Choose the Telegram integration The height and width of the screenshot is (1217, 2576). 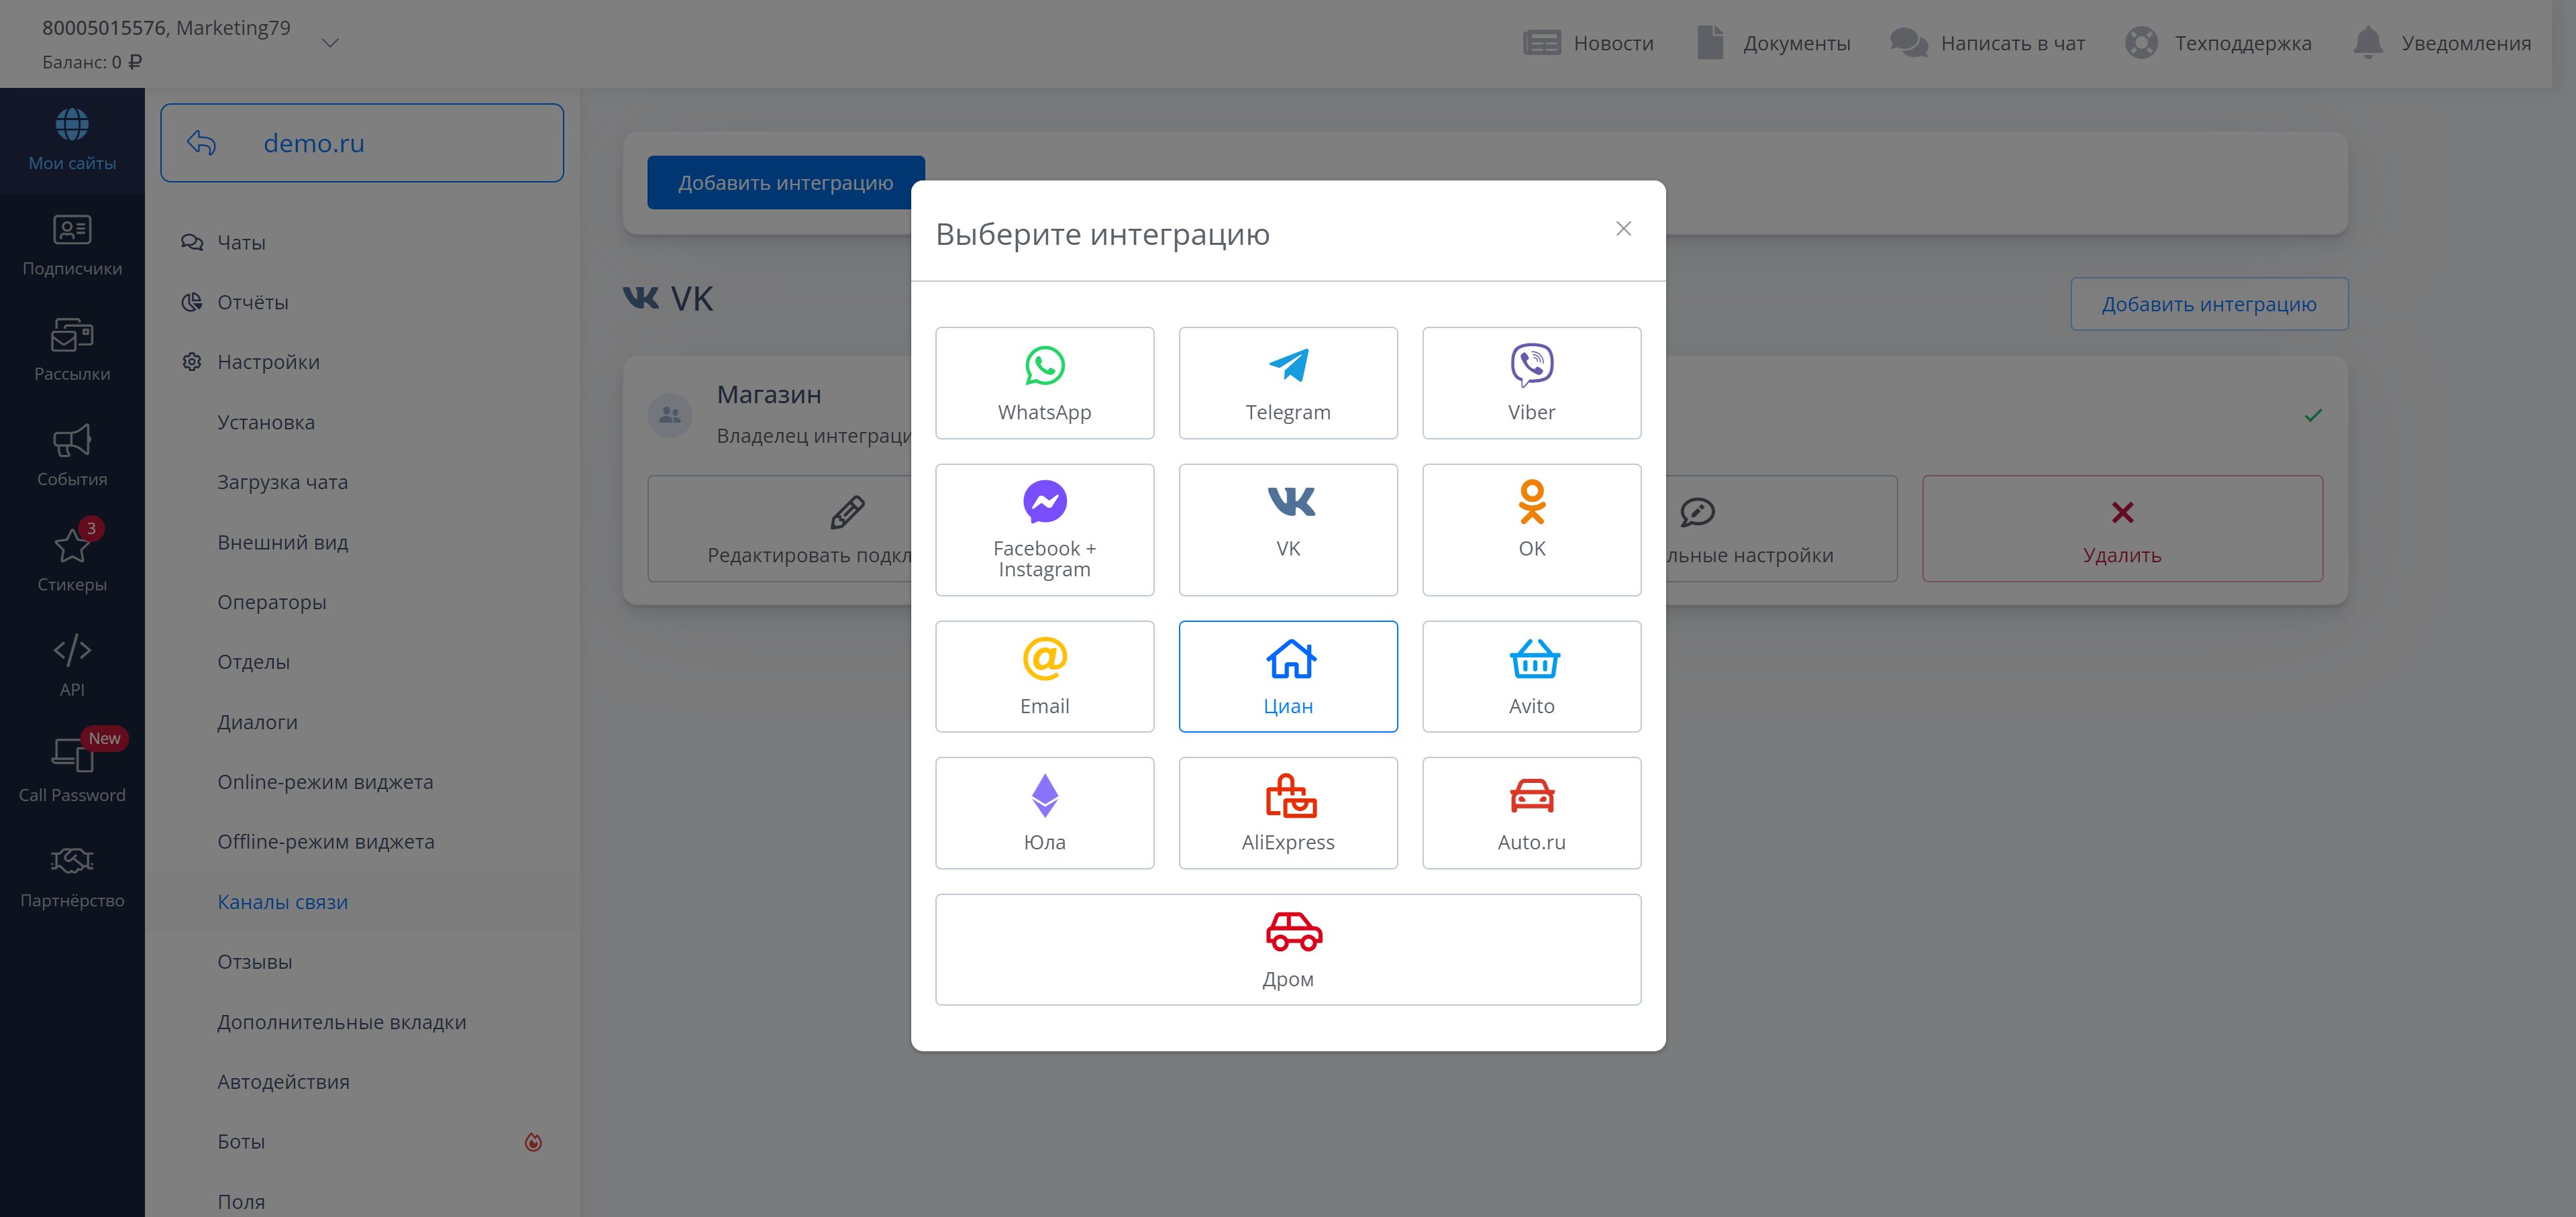(1287, 383)
